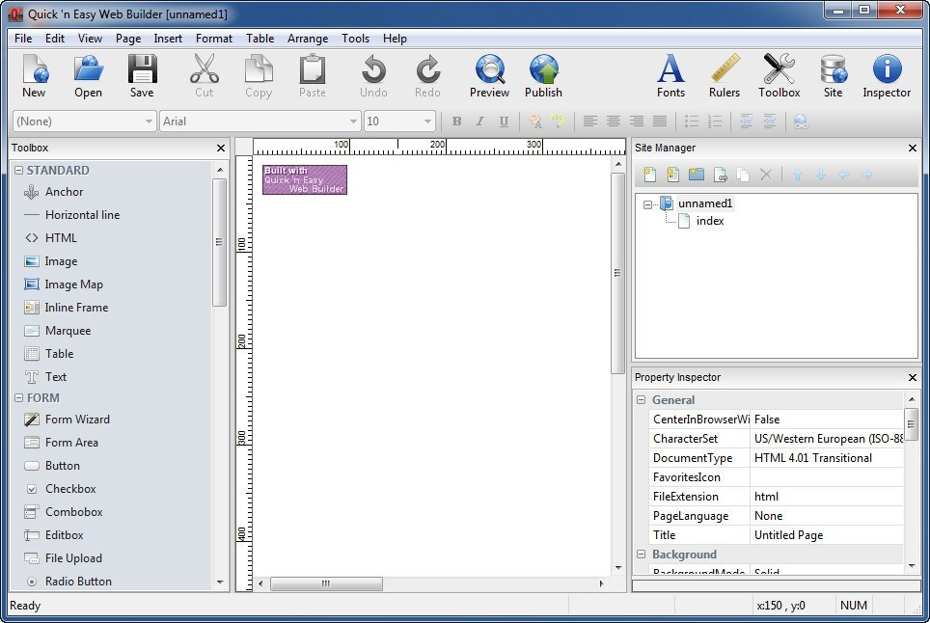Screen dimensions: 930x623
Task: Select the index page in Site Manager
Action: pyautogui.click(x=709, y=221)
